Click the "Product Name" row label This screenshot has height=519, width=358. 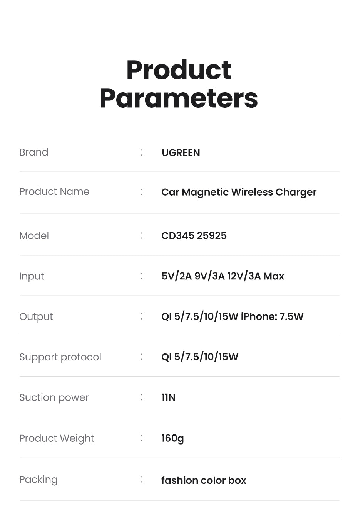tap(54, 191)
